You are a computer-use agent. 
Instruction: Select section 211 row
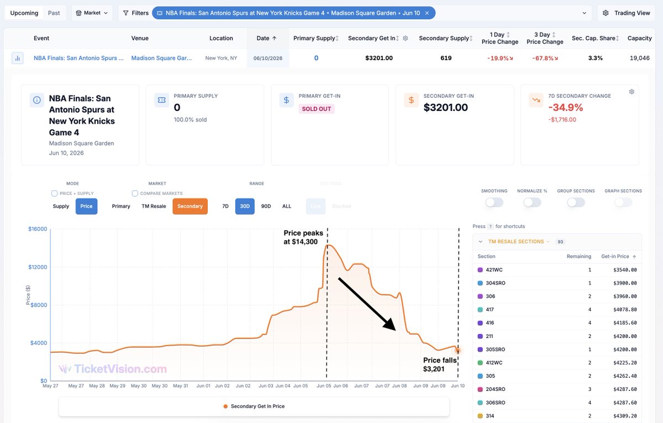[x=557, y=336]
